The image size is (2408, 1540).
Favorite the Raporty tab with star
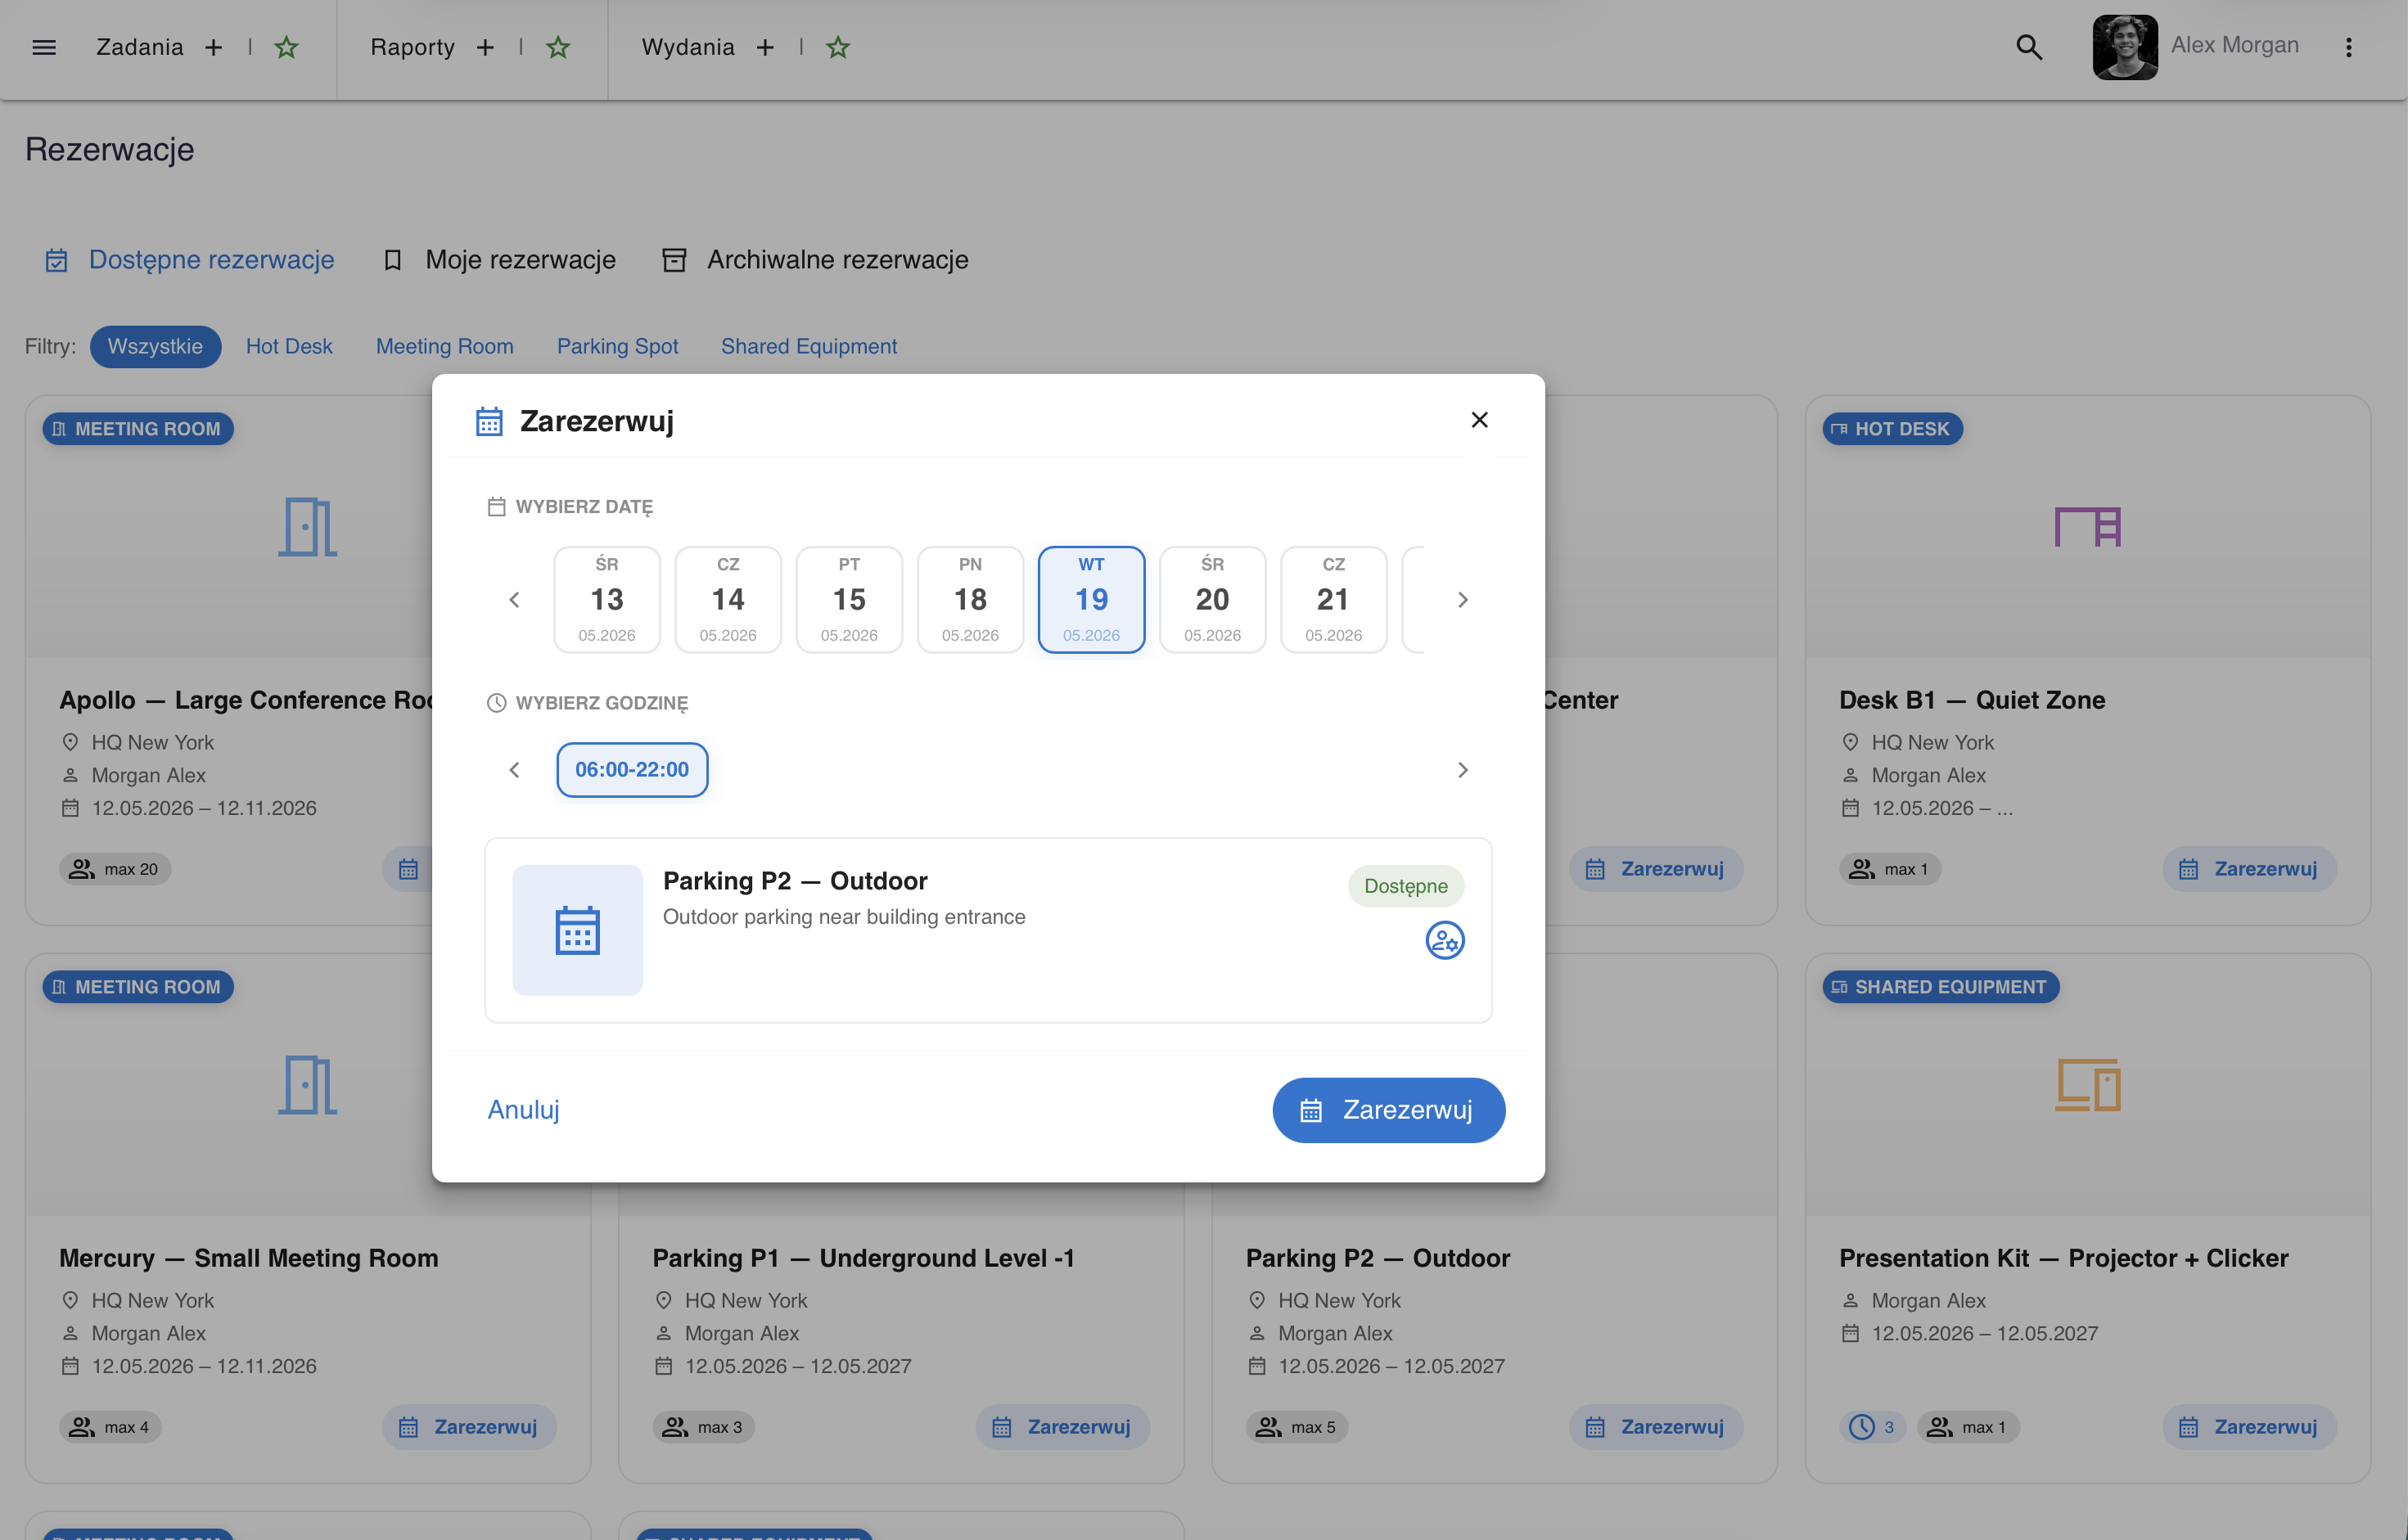(558, 47)
